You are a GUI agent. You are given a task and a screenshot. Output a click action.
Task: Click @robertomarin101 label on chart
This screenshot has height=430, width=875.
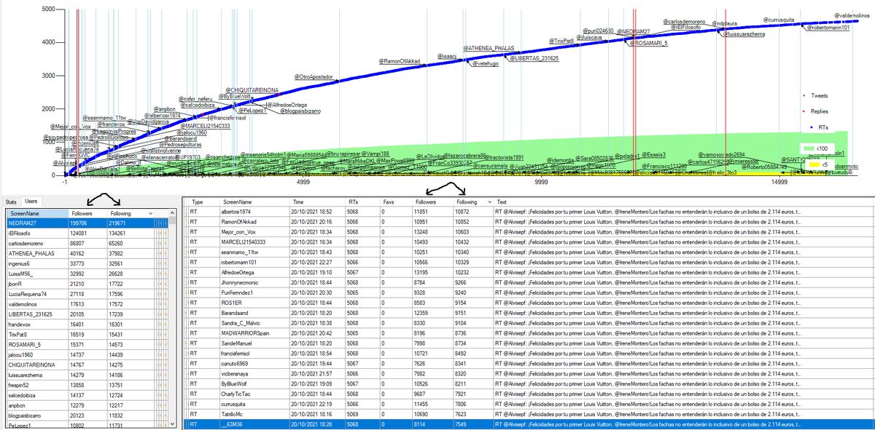pos(828,28)
